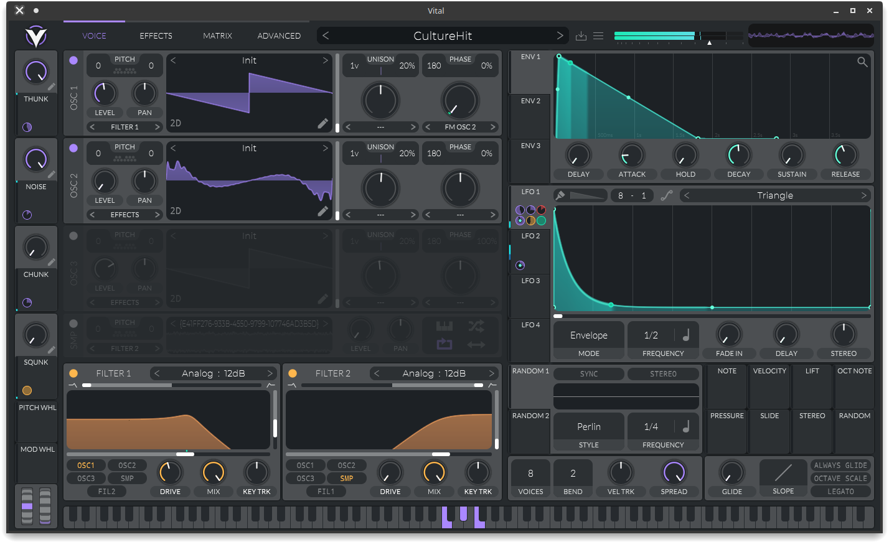The image size is (889, 542).
Task: Go to the next preset with right arrow
Action: pyautogui.click(x=560, y=36)
